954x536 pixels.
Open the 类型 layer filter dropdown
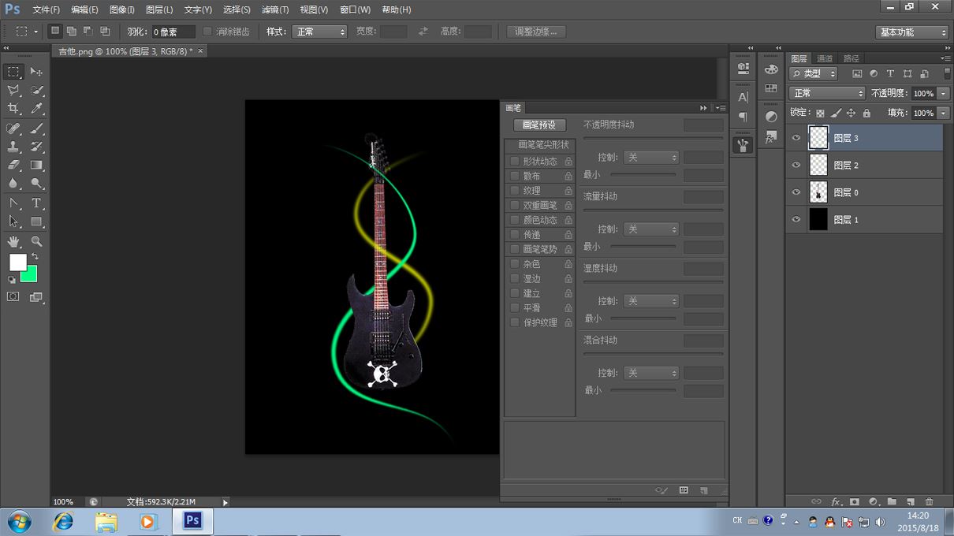(x=815, y=73)
